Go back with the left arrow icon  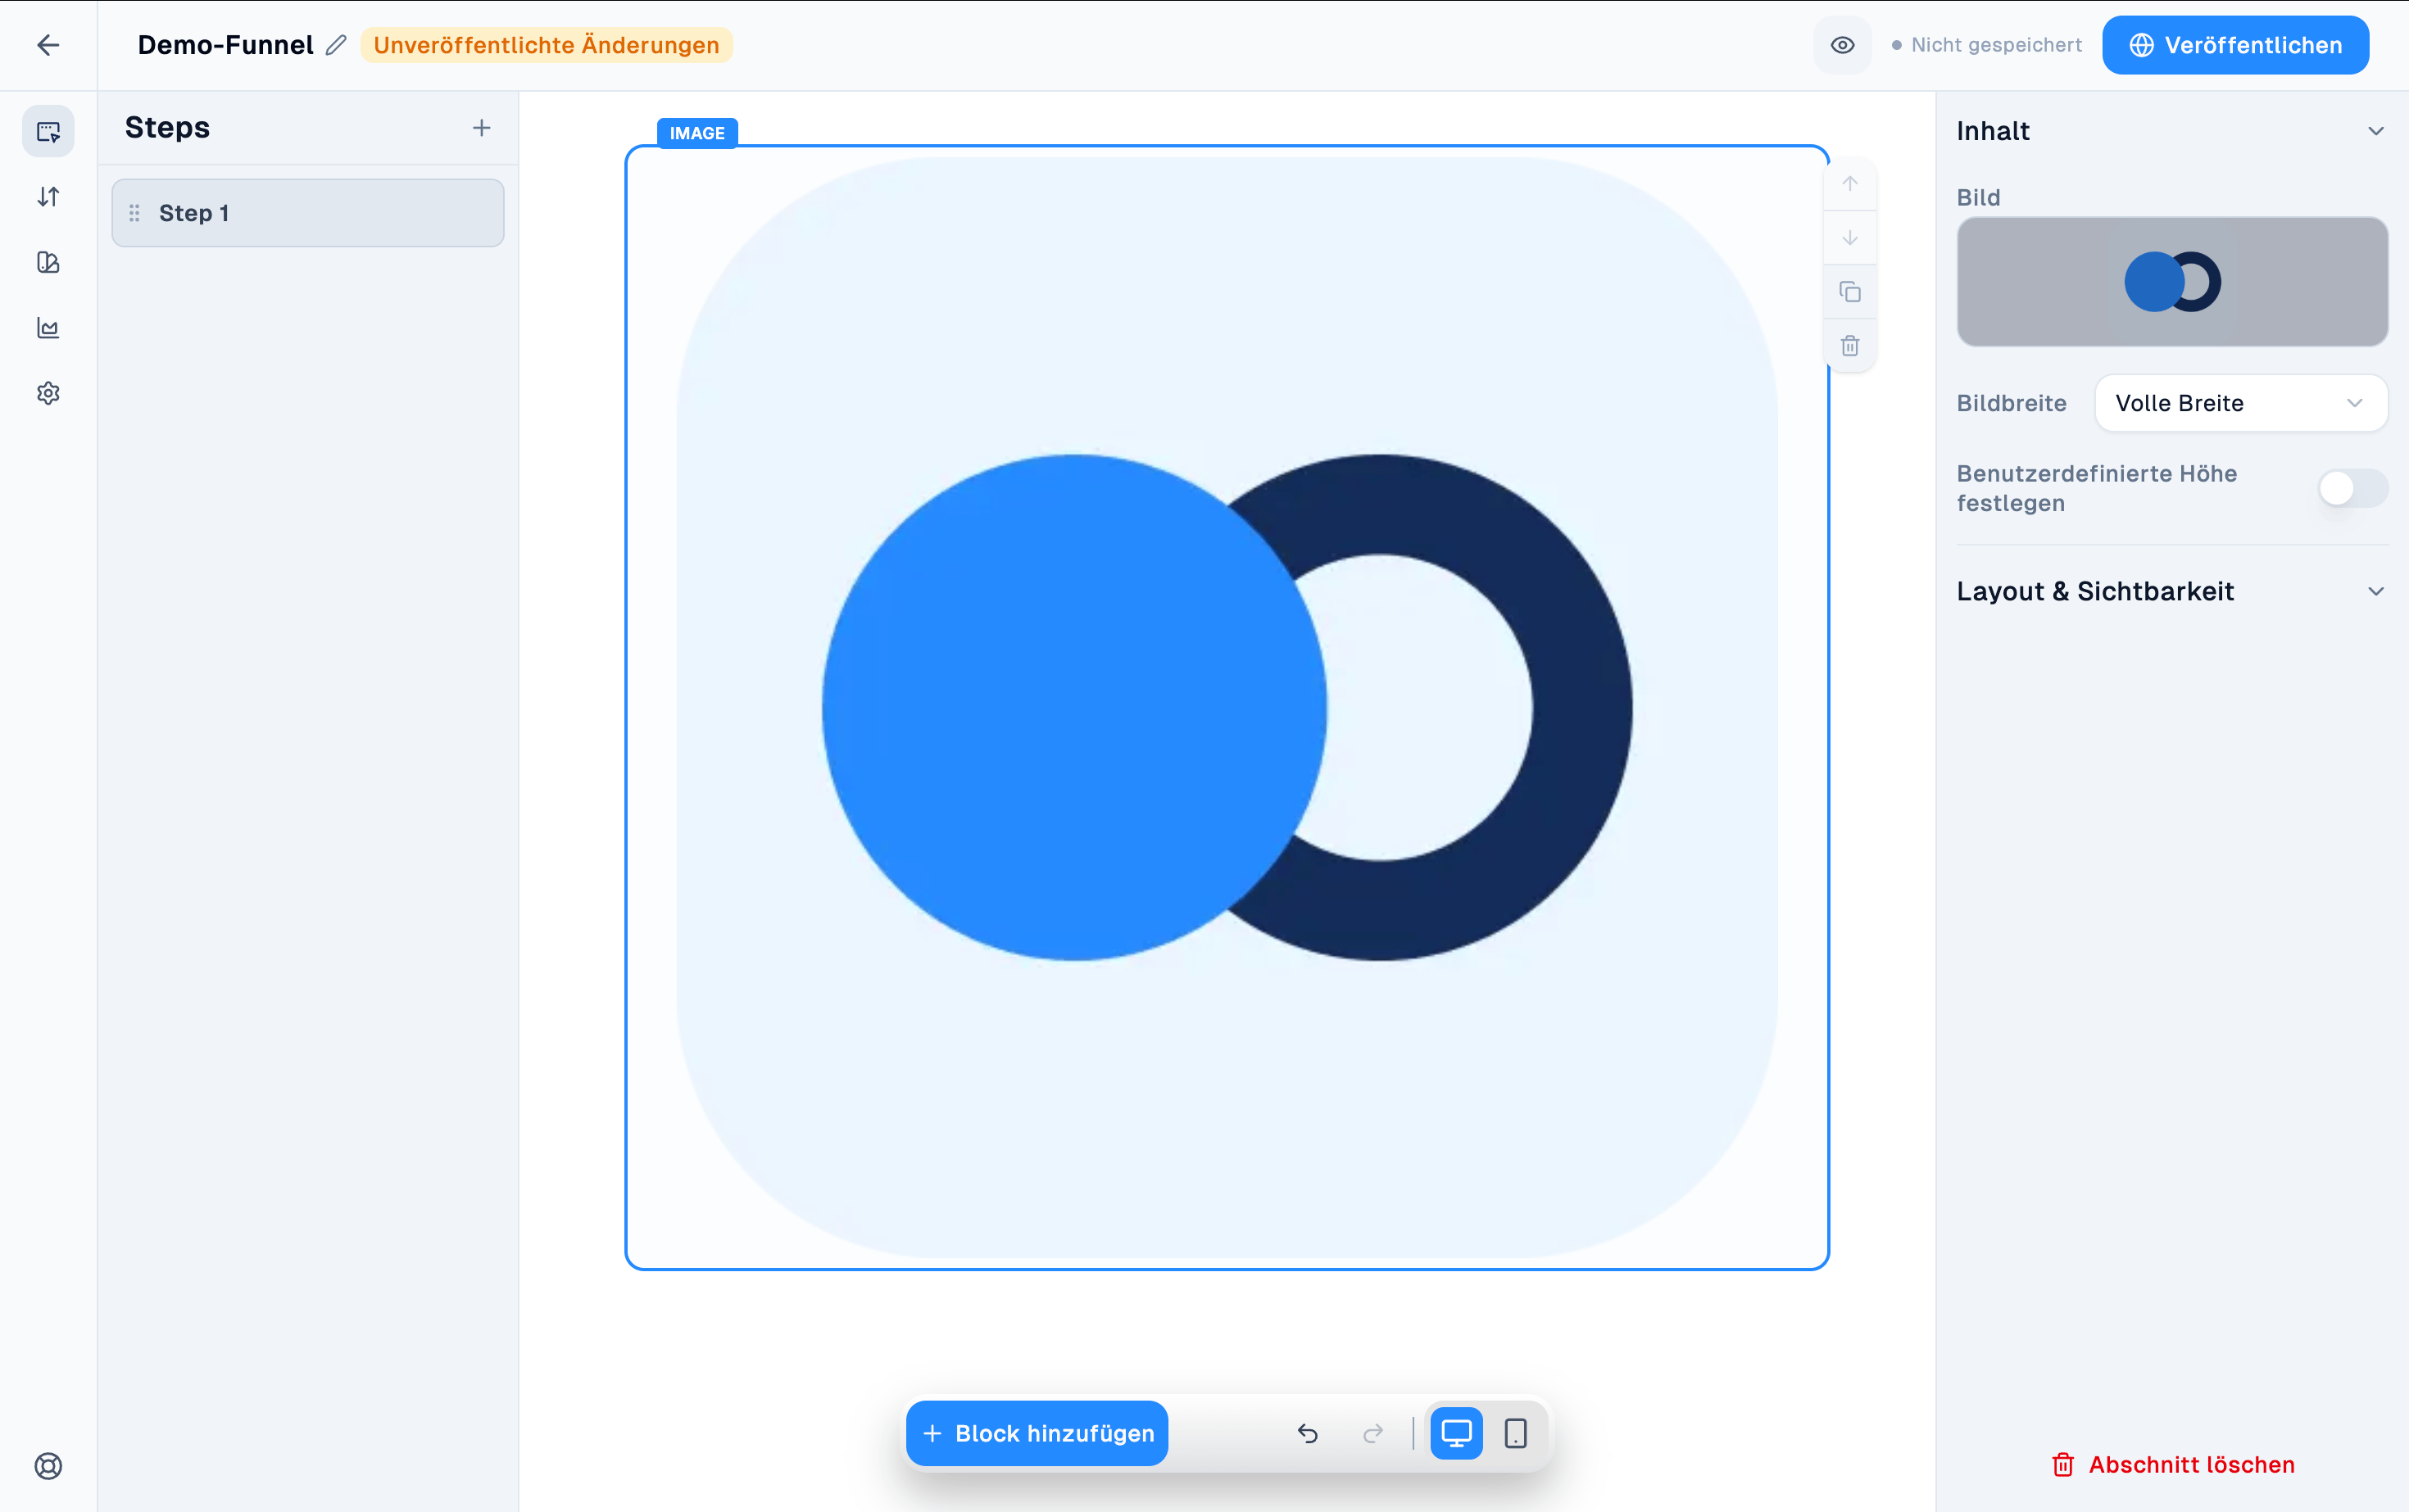coord(48,45)
